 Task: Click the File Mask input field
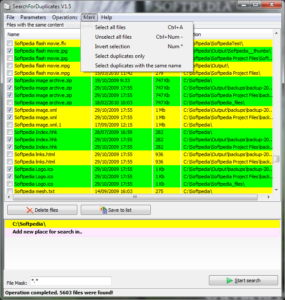(x=71, y=281)
